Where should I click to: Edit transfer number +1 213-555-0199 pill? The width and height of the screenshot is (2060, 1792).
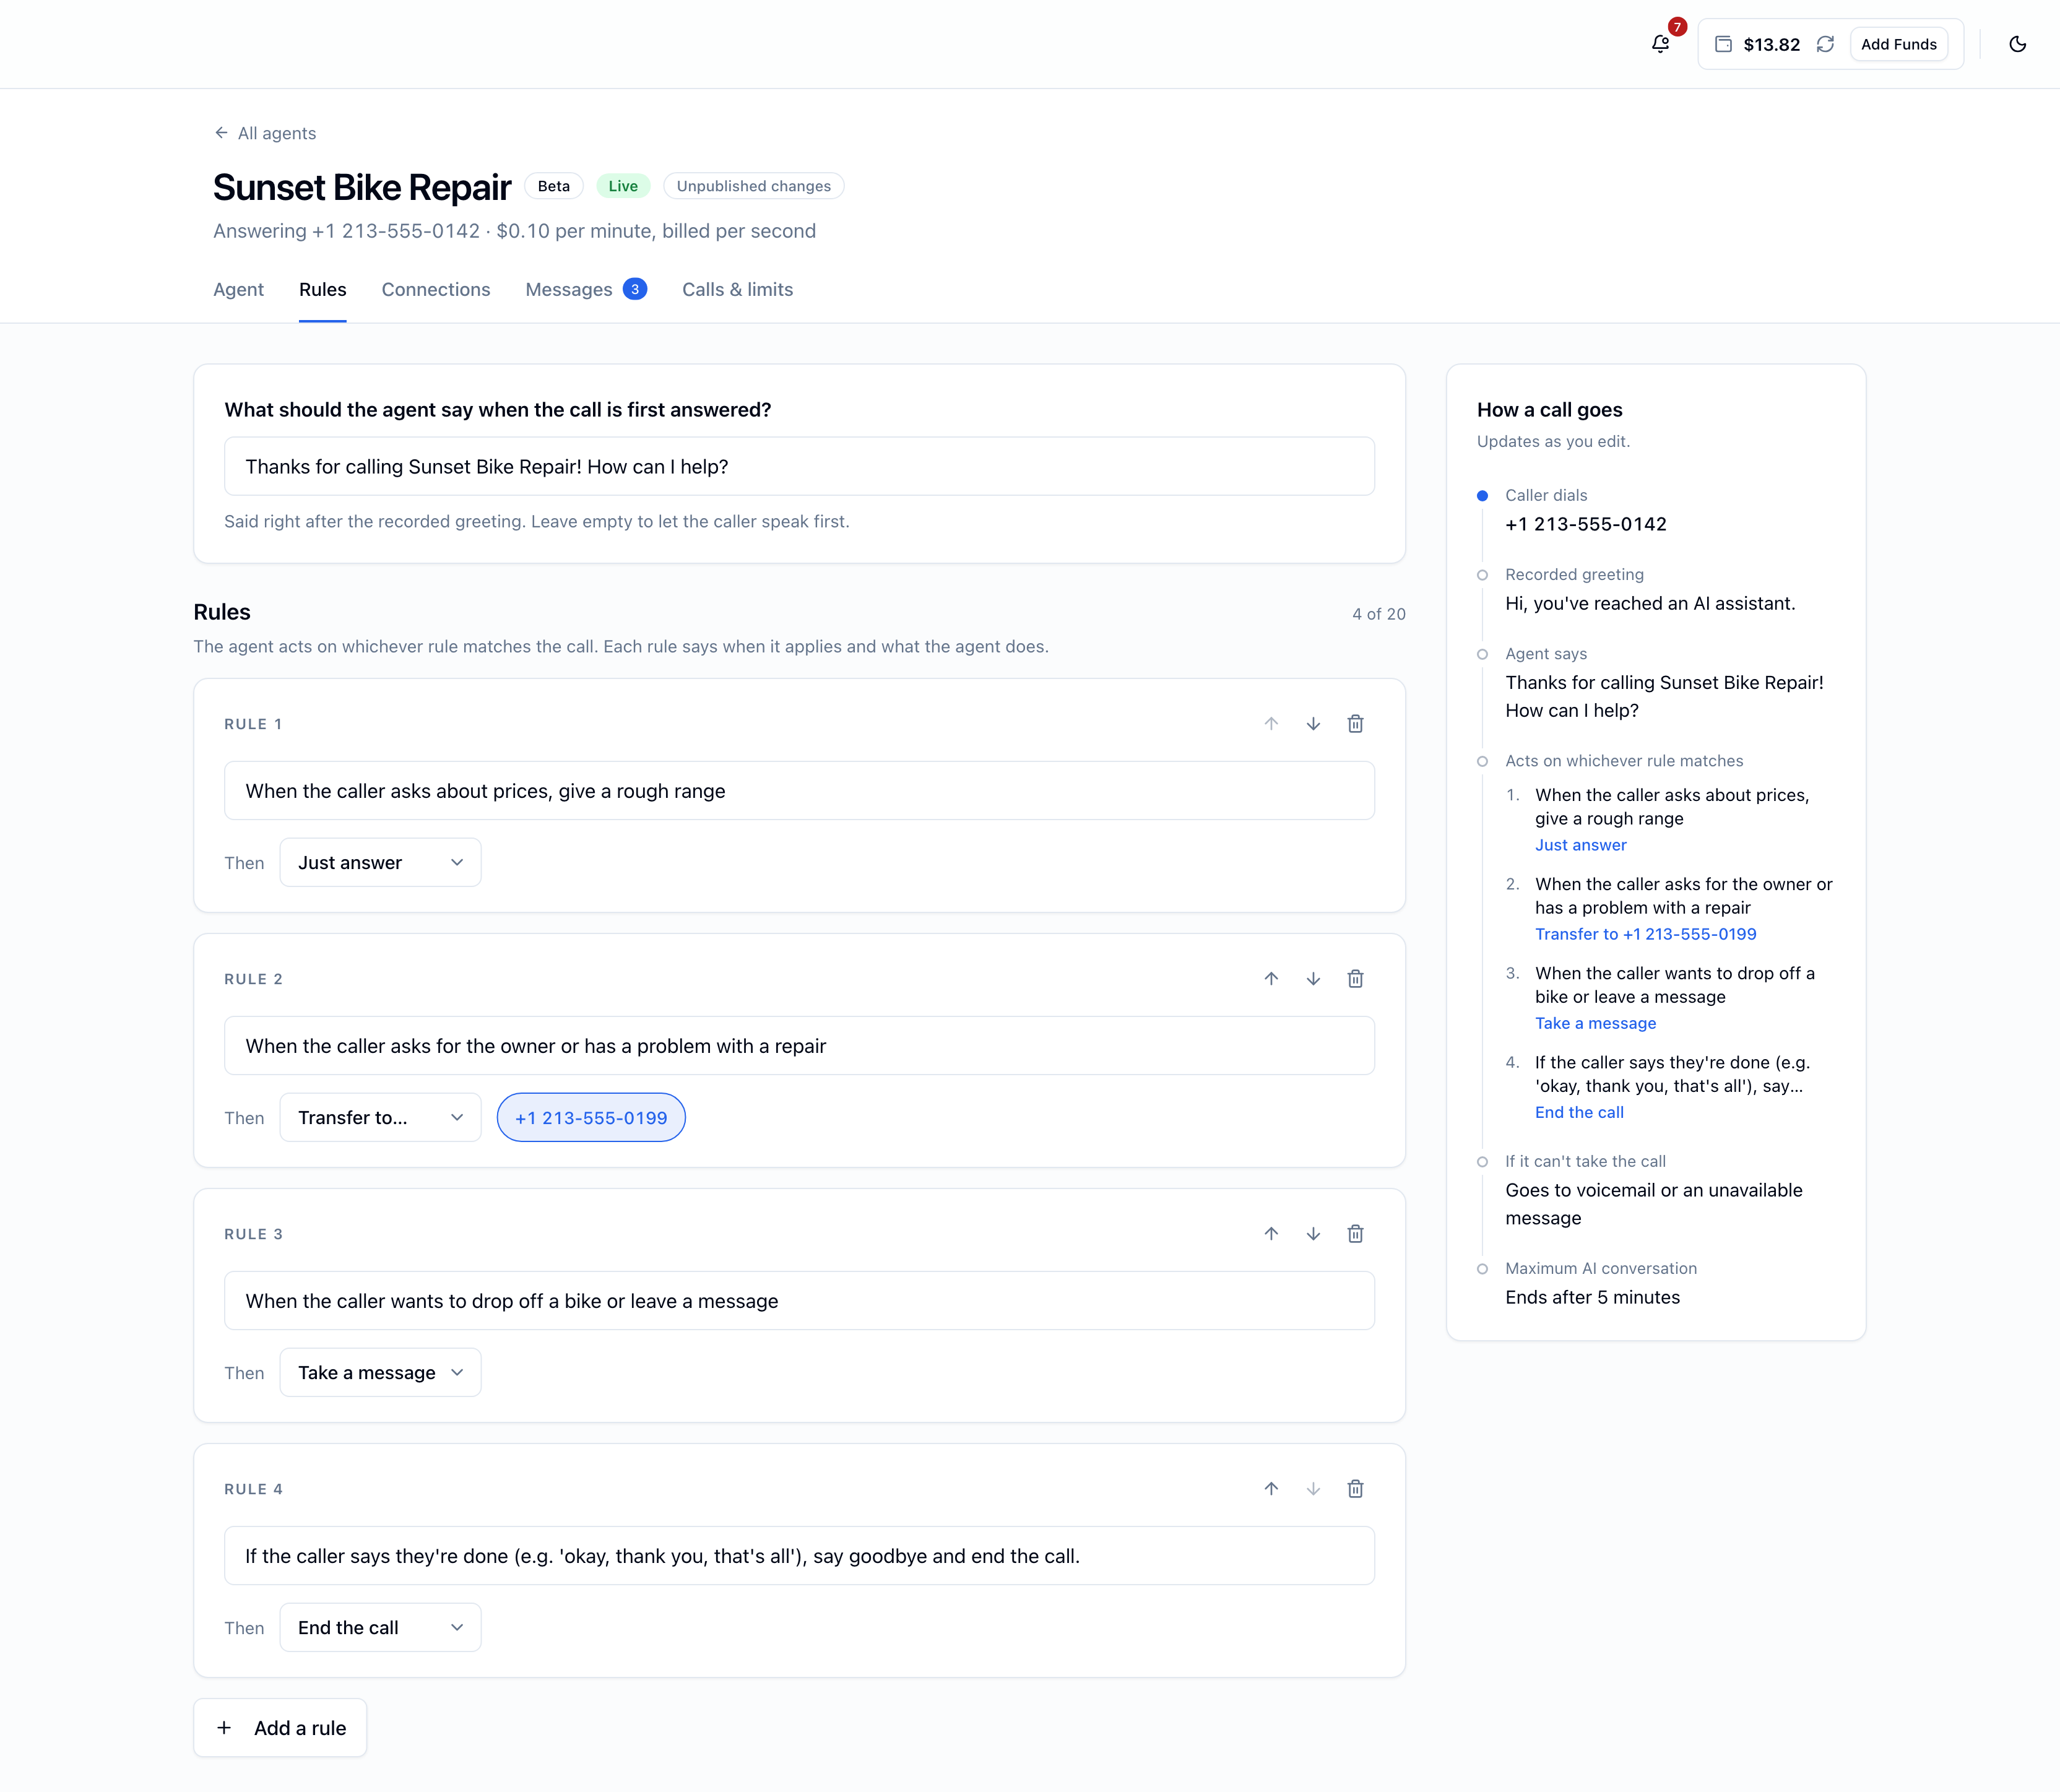(591, 1118)
